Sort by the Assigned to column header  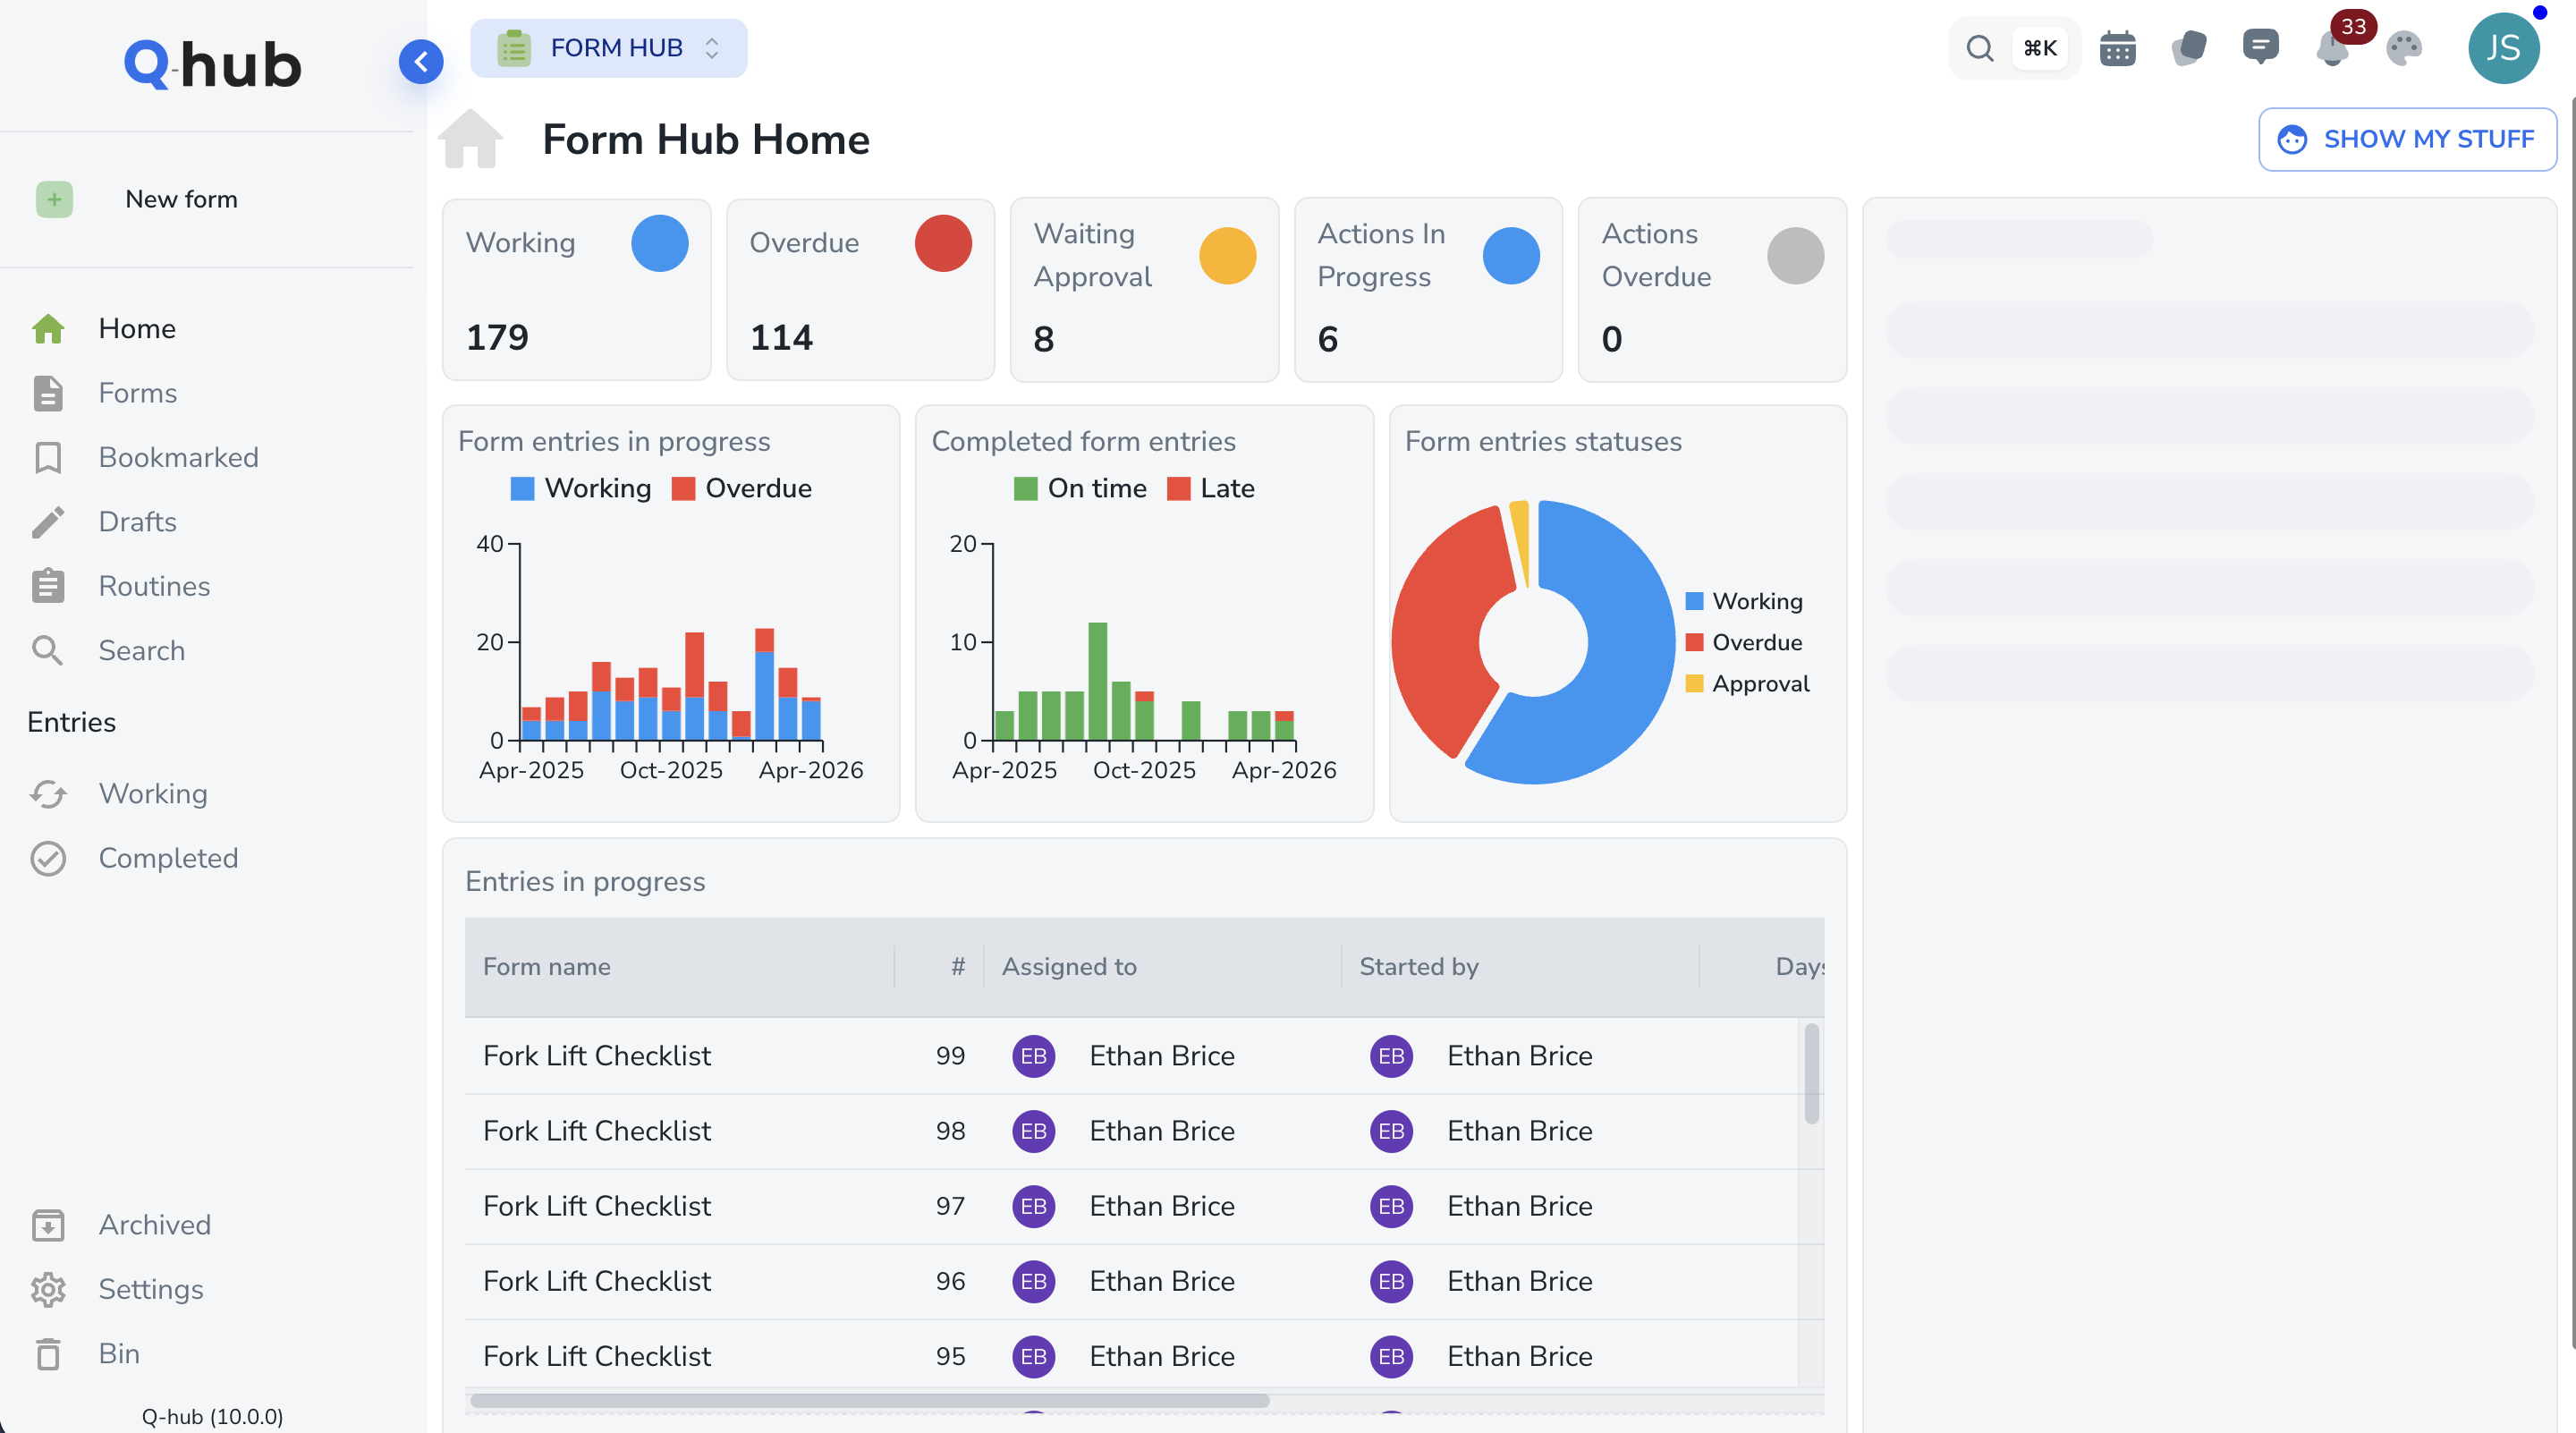click(1069, 966)
